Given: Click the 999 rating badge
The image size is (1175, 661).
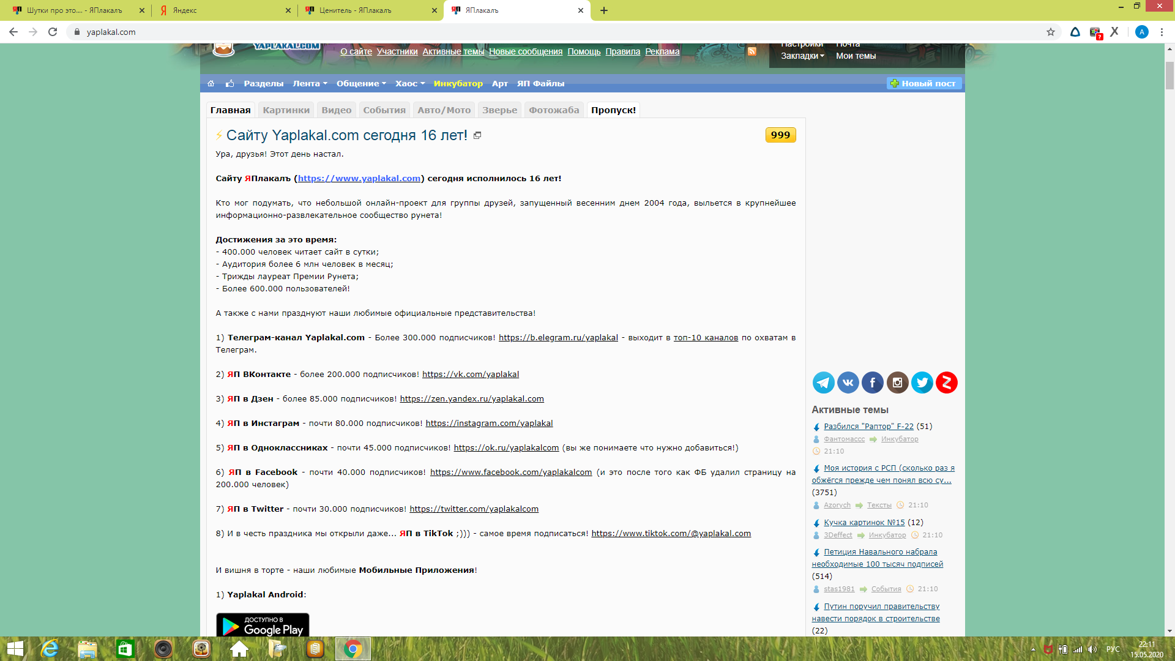Looking at the screenshot, I should pyautogui.click(x=780, y=135).
